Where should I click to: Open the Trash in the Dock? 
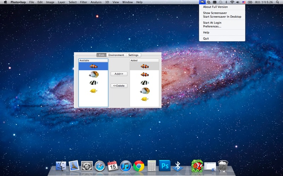(223, 166)
